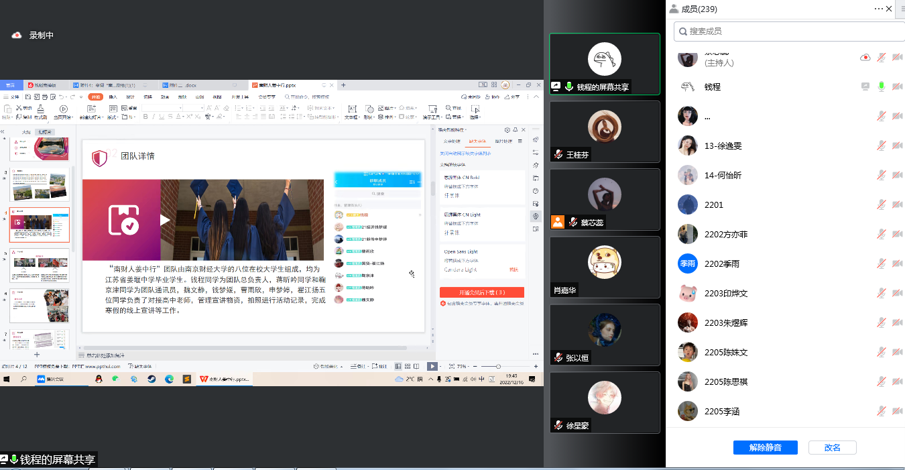
Task: Click the video play button on the slide
Action: pos(165,220)
